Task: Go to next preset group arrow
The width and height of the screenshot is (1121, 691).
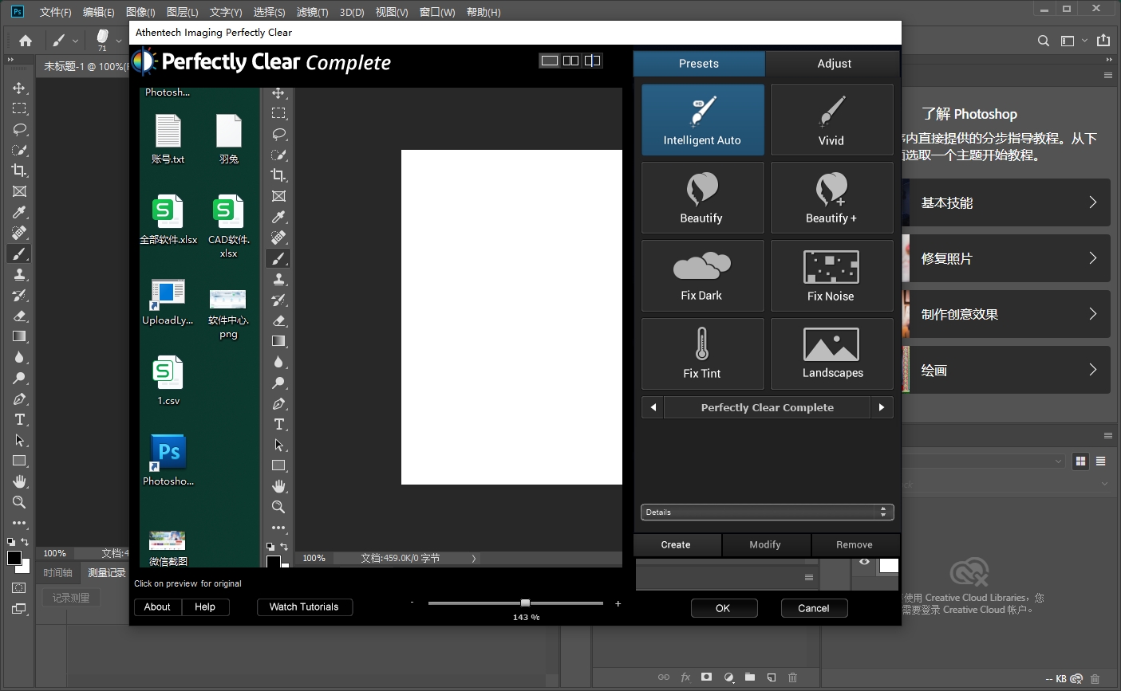Action: pyautogui.click(x=881, y=407)
